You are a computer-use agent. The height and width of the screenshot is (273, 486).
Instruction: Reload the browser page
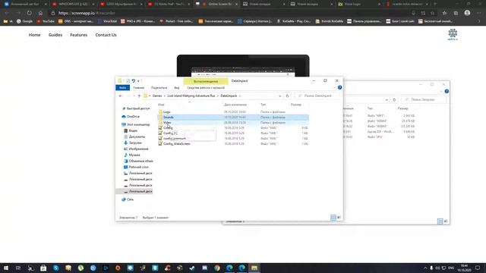coord(29,13)
